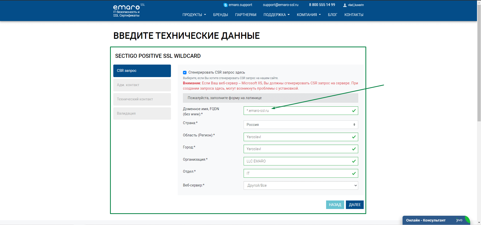The height and width of the screenshot is (225, 481).
Task: Click the Город input field
Action: [x=301, y=149]
